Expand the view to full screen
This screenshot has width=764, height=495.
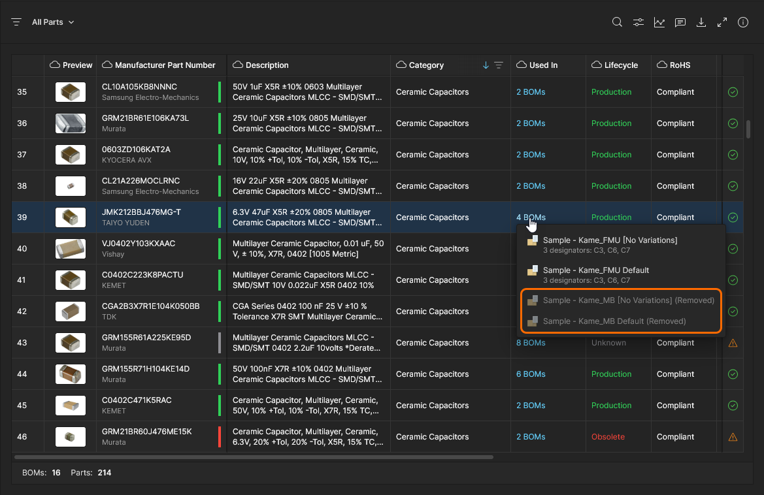click(x=722, y=22)
